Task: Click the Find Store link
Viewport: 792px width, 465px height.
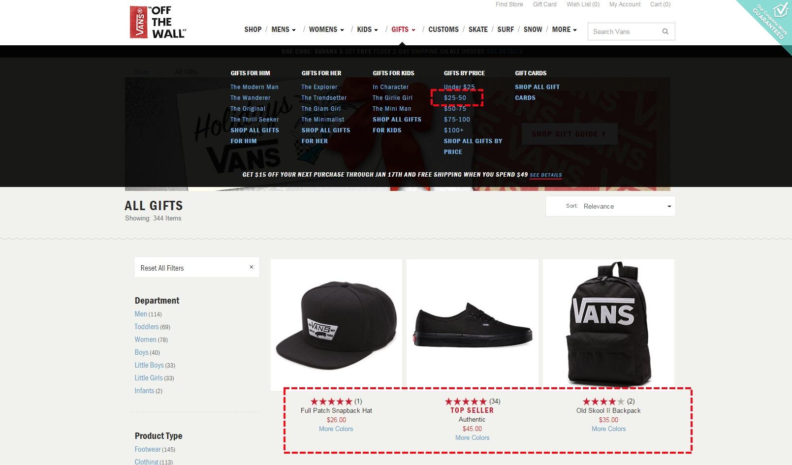Action: (x=509, y=4)
